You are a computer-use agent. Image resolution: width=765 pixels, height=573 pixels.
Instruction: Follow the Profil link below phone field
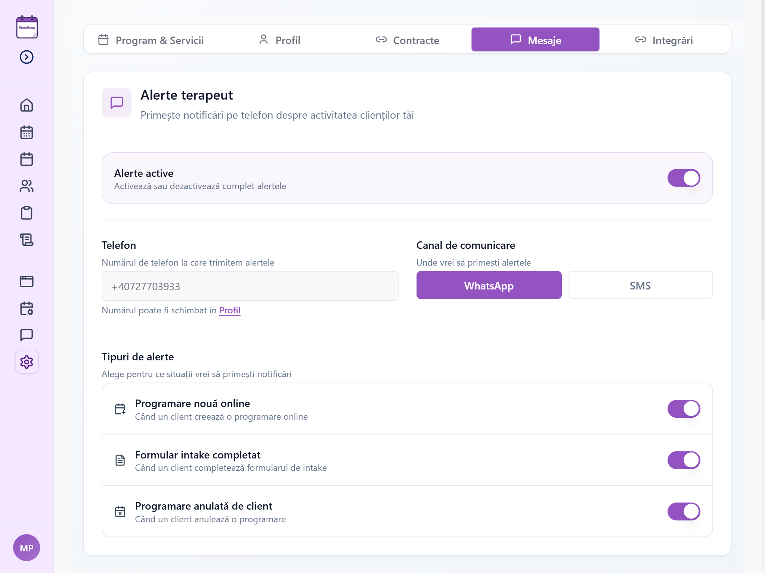[x=230, y=310]
